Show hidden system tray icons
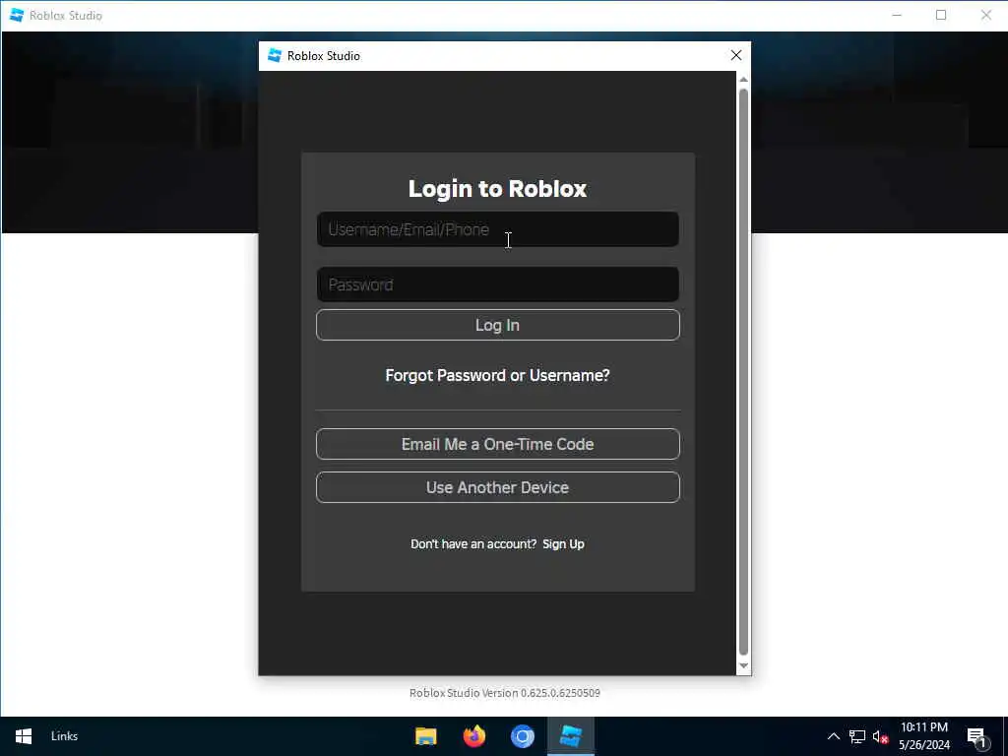The height and width of the screenshot is (756, 1008). pyautogui.click(x=833, y=736)
